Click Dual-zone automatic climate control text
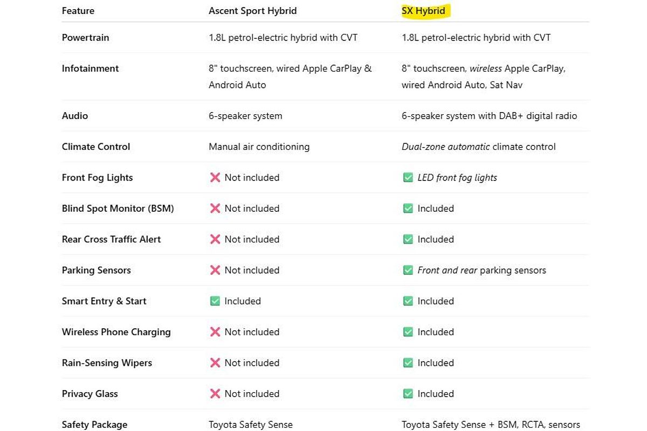Viewport: 647px width, 431px height. click(x=478, y=147)
